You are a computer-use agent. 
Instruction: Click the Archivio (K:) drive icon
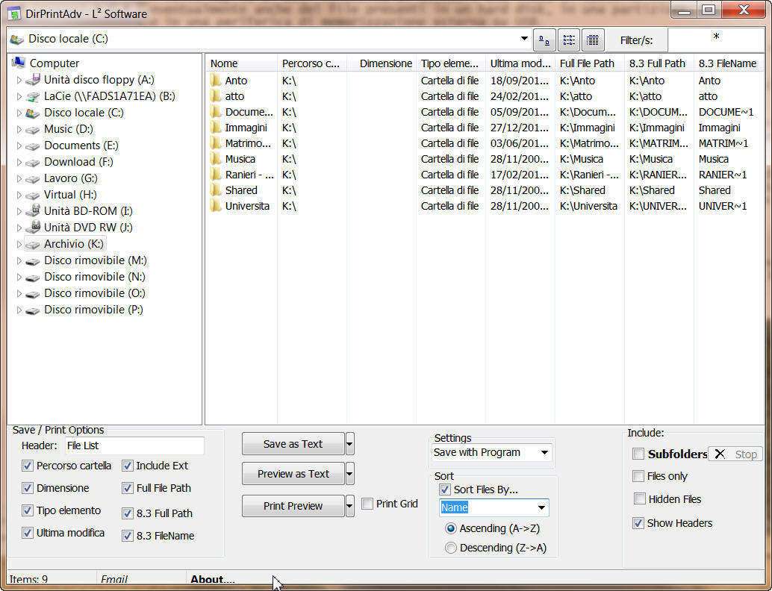tap(33, 244)
